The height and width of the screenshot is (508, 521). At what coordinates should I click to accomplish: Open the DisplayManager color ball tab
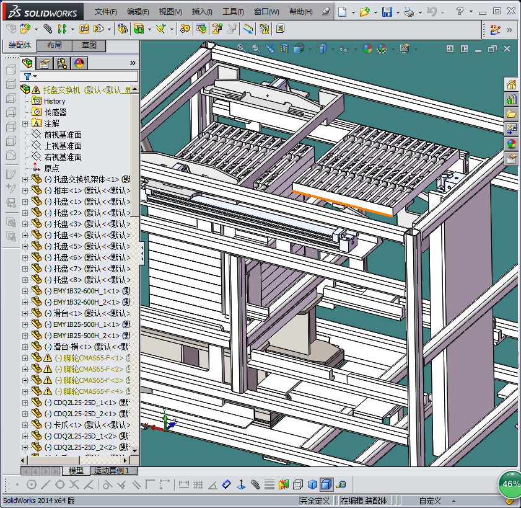tap(79, 63)
